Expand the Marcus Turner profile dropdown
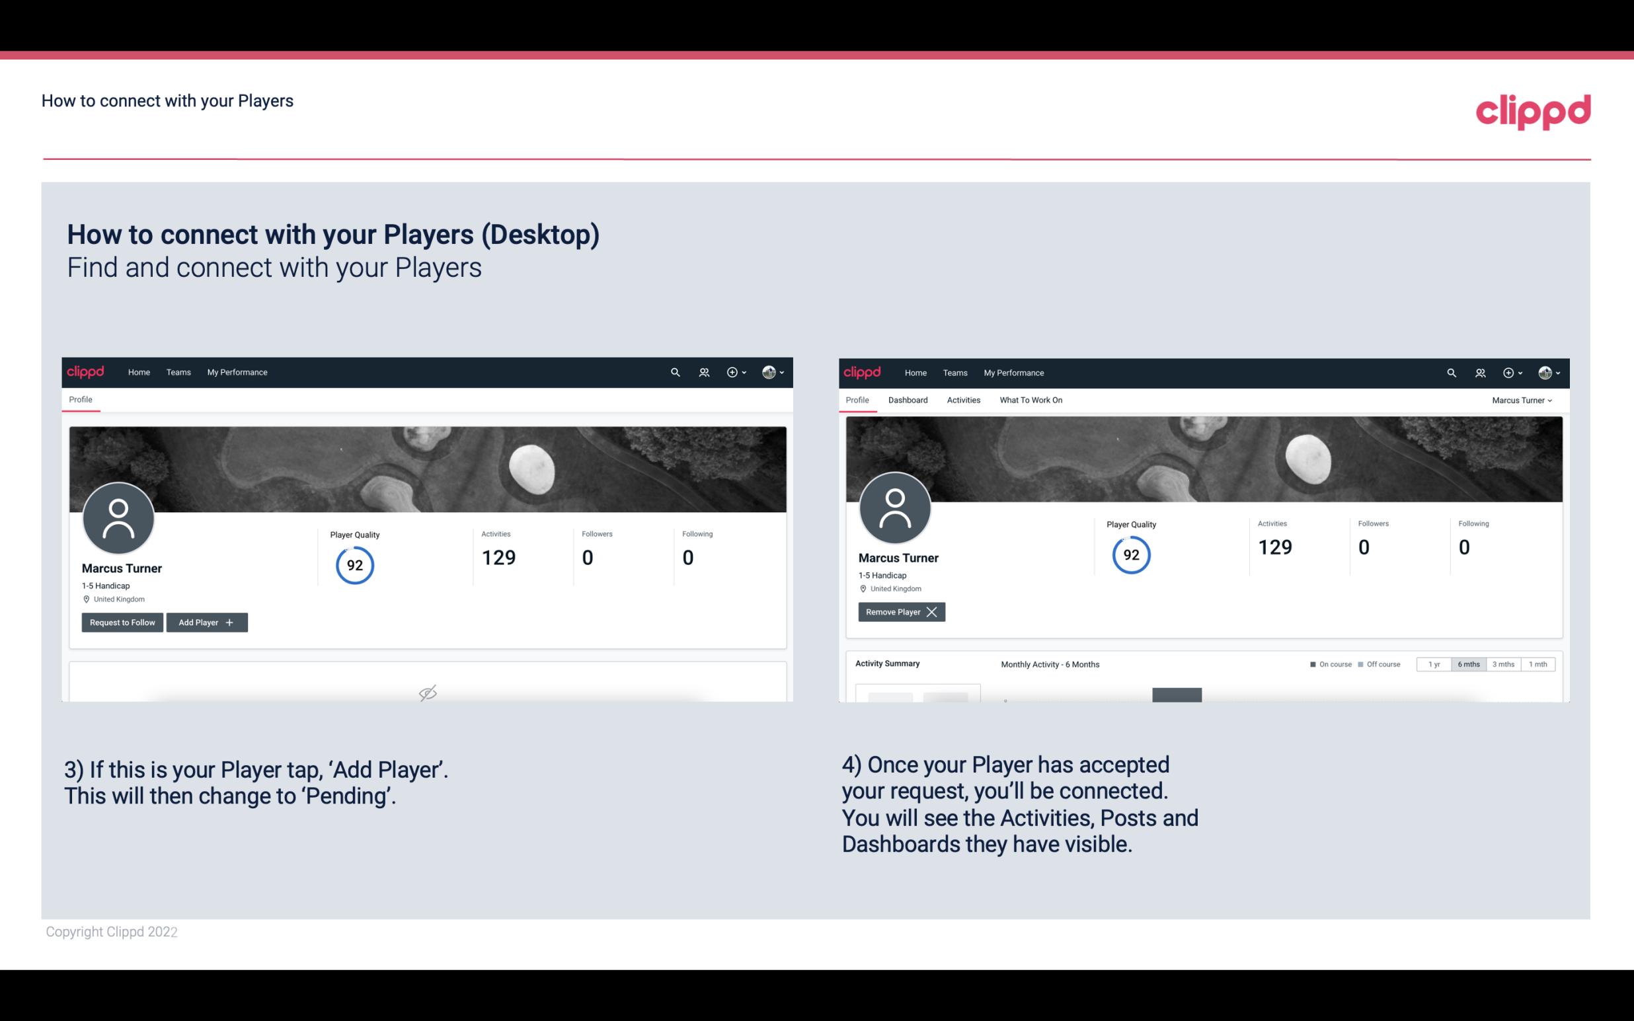This screenshot has height=1021, width=1634. 1522,400
